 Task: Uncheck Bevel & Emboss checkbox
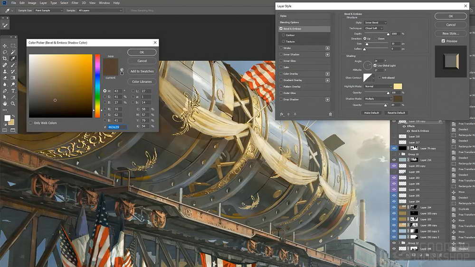coord(281,29)
